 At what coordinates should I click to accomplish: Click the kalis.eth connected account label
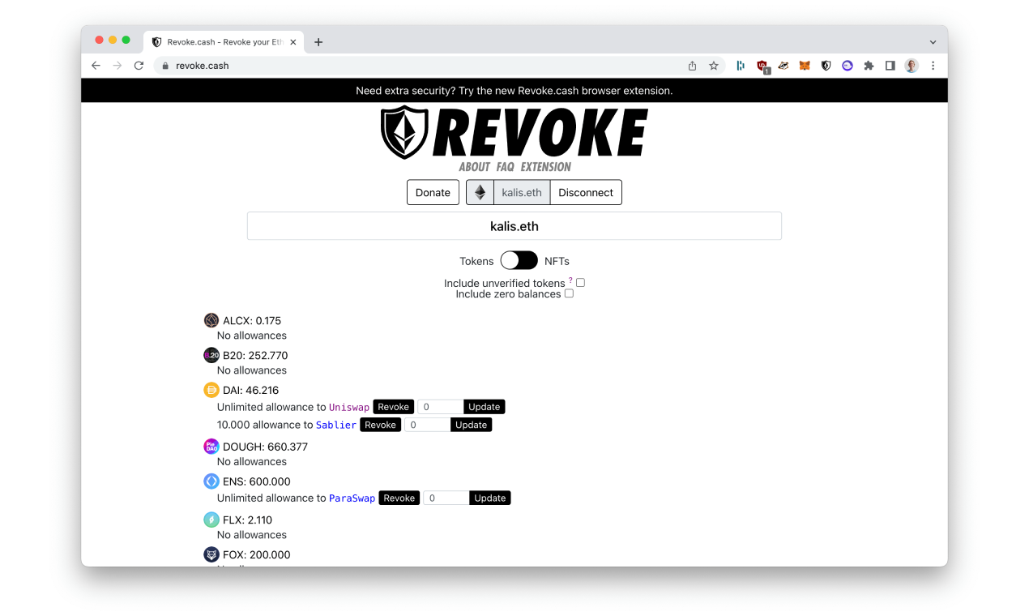(x=522, y=192)
